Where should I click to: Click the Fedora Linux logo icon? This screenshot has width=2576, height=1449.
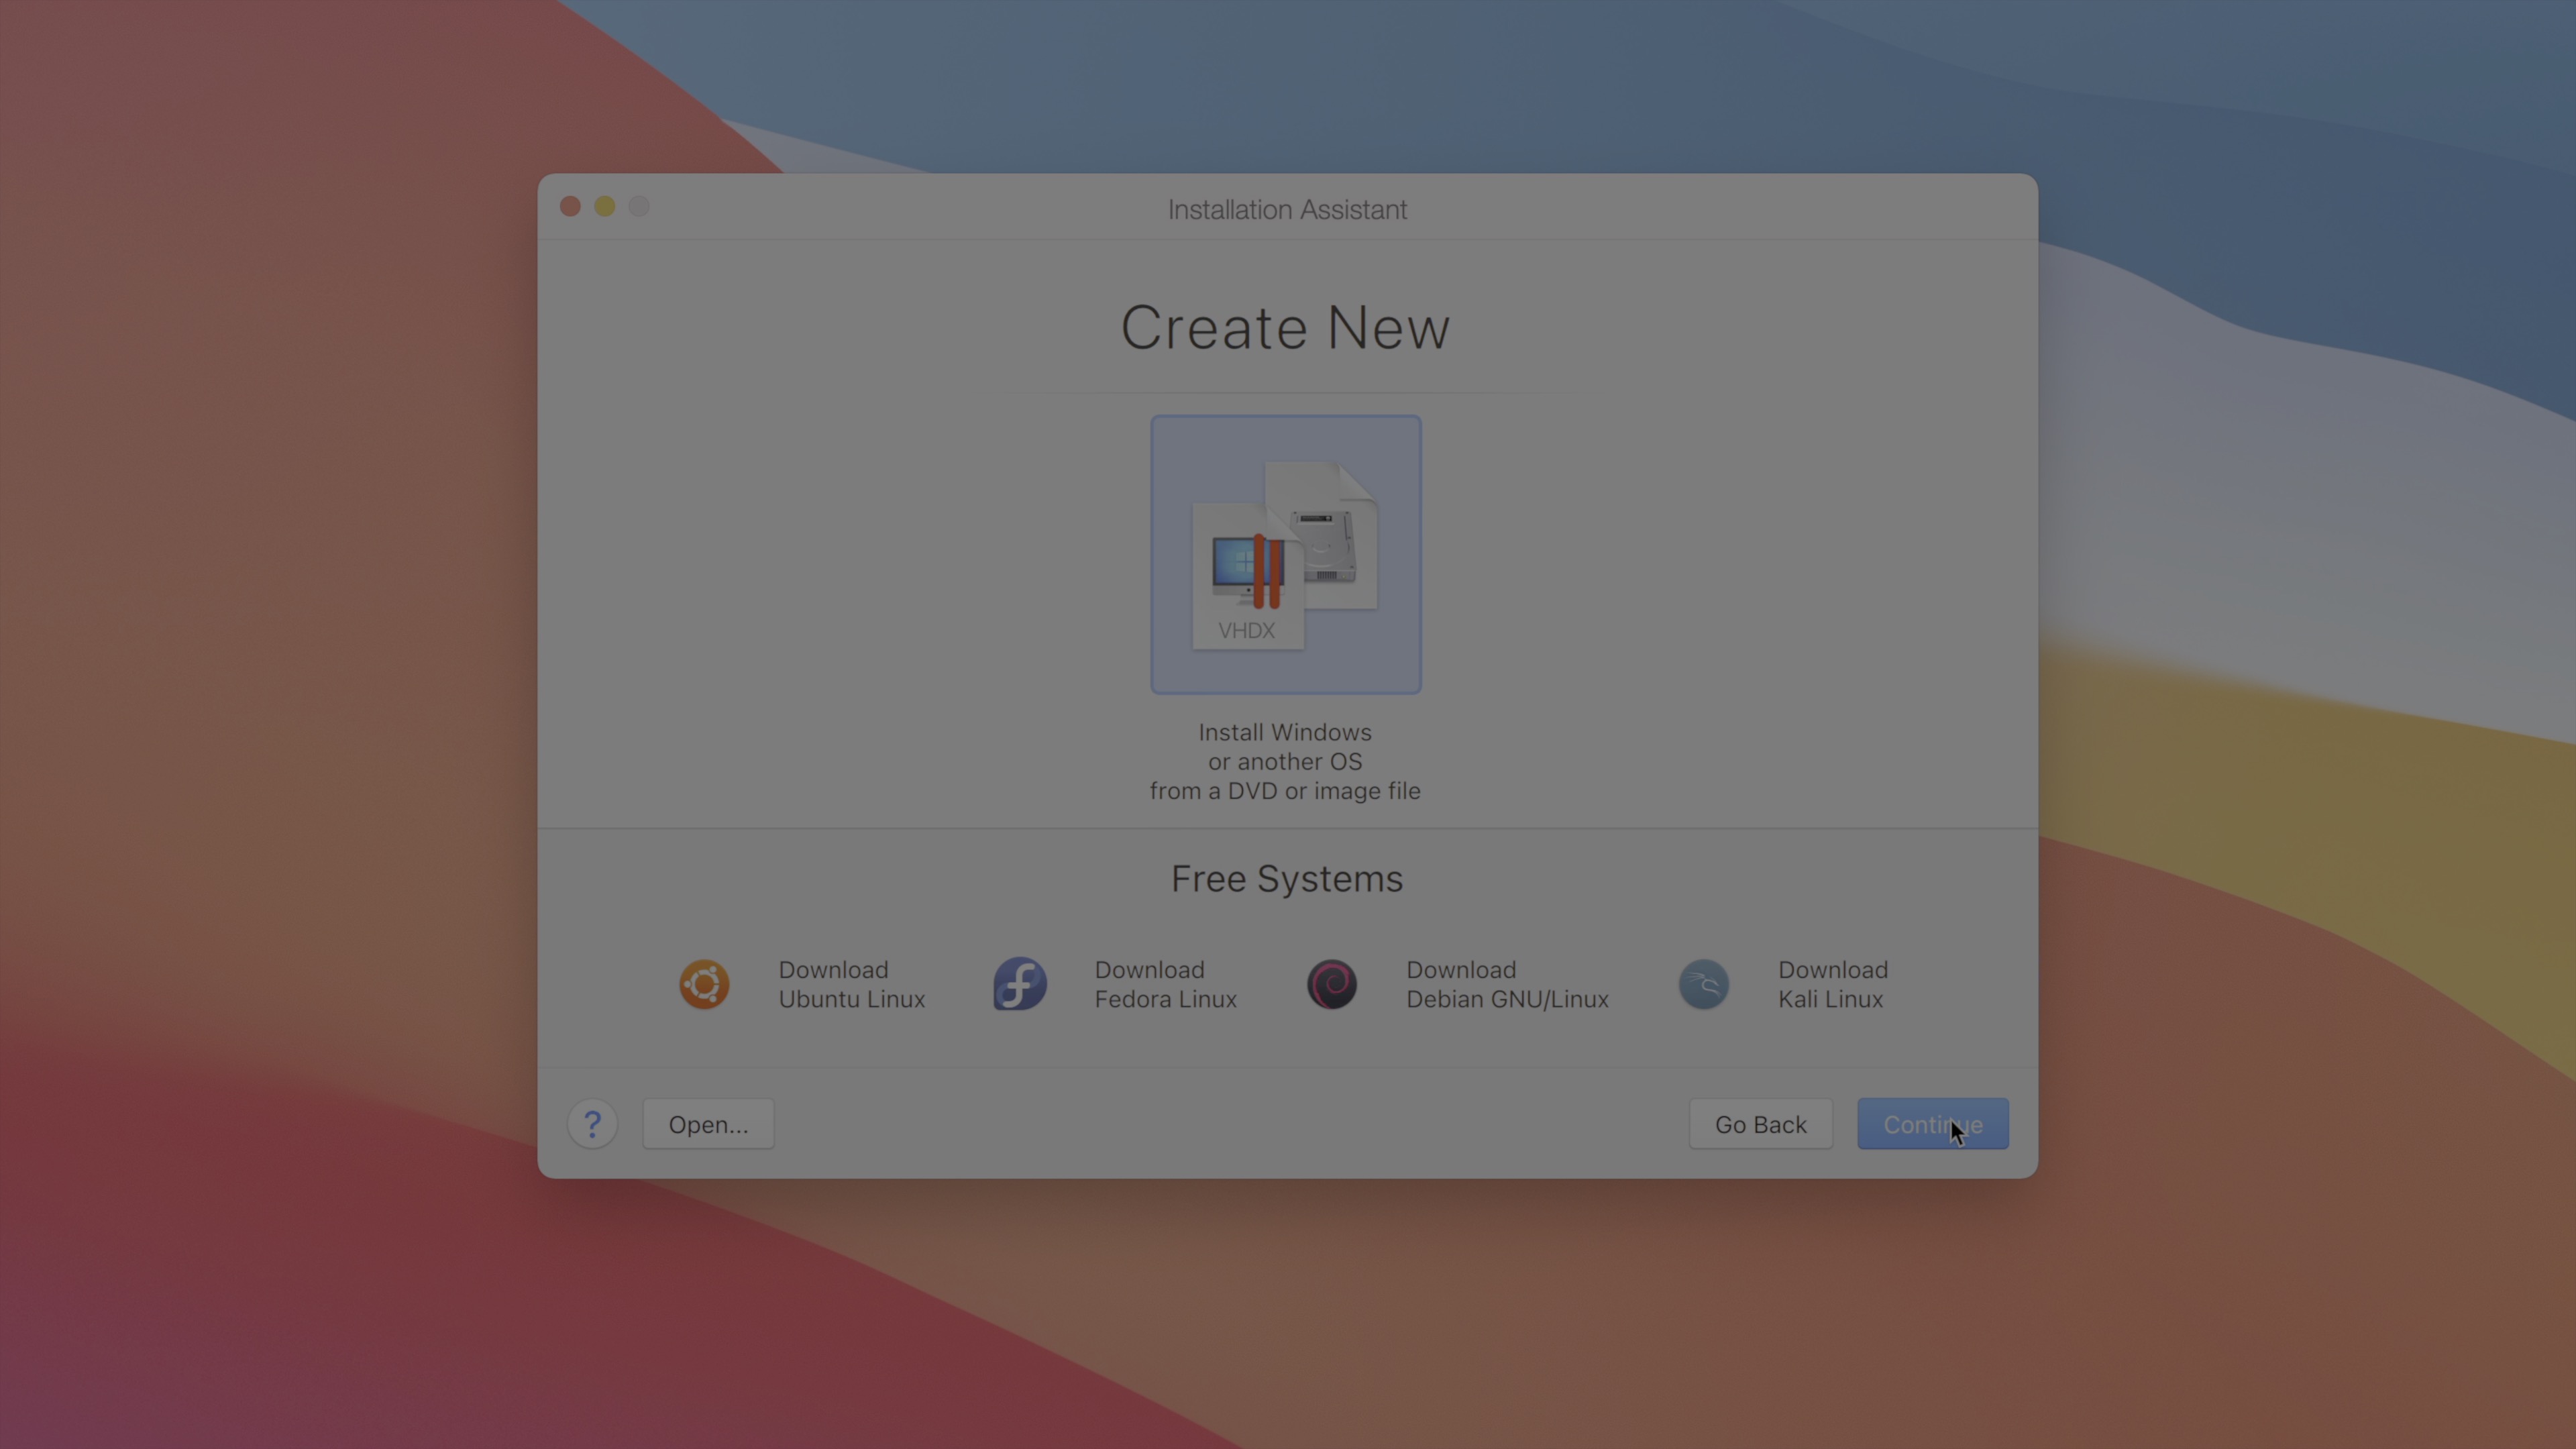tap(1019, 985)
